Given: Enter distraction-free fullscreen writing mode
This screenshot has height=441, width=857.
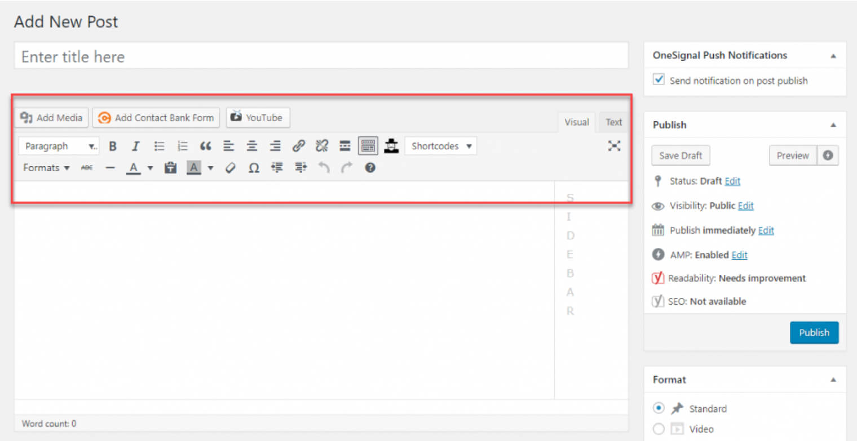Looking at the screenshot, I should [x=614, y=146].
